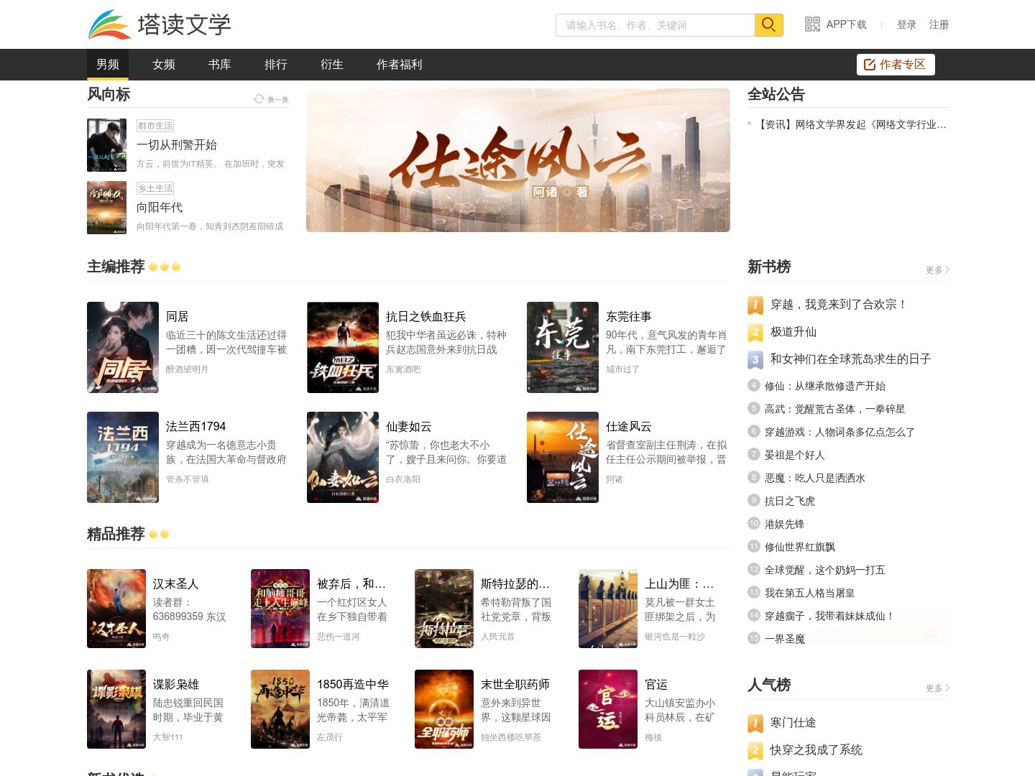
Task: Open the 1850再造中华 book cover
Action: click(280, 709)
